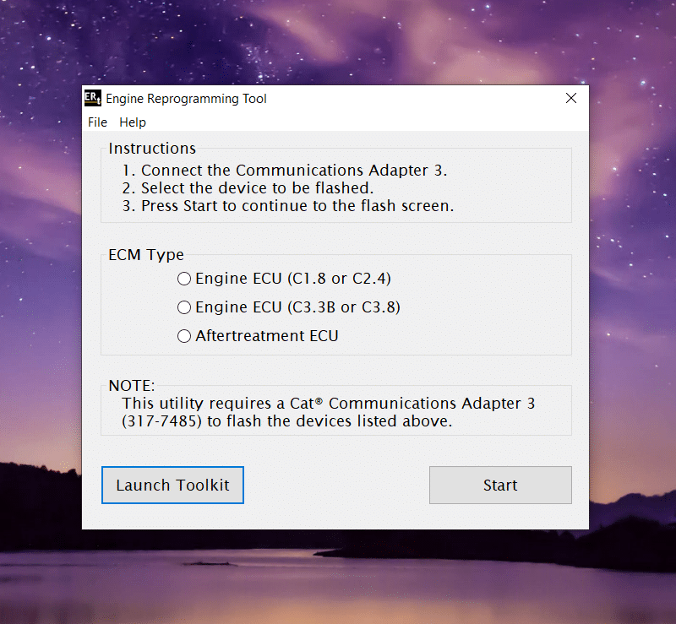The image size is (676, 624).
Task: Click text 'Connect the Communications Adapter 3.'
Action: coord(294,171)
